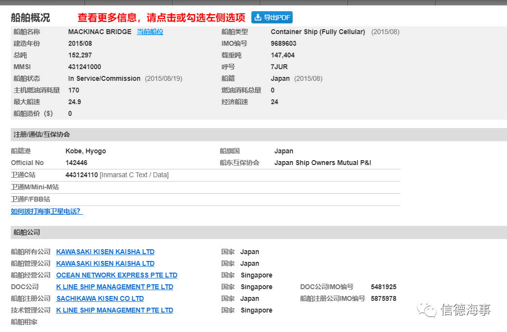Click the 卫通C站 number 443124110
Image resolution: width=507 pixels, height=332 pixels.
pyautogui.click(x=82, y=175)
